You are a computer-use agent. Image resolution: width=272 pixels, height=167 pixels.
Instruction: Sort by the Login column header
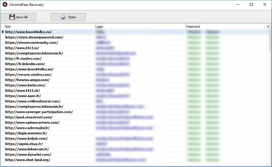point(140,27)
